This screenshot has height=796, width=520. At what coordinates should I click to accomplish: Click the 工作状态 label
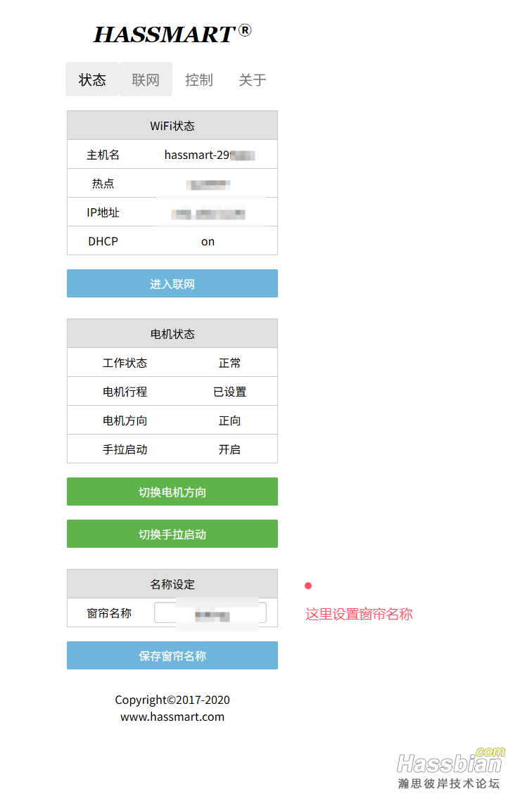(x=125, y=363)
